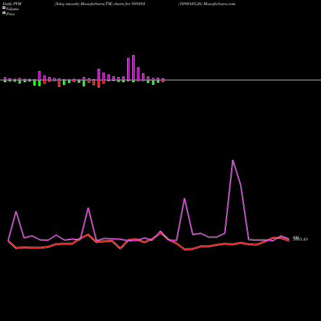Click the 'Daily PVM' chart title

click(12, 4)
